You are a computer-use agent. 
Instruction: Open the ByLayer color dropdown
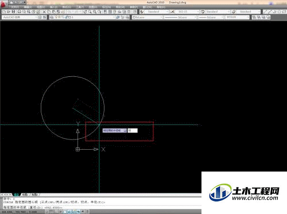coord(147,17)
